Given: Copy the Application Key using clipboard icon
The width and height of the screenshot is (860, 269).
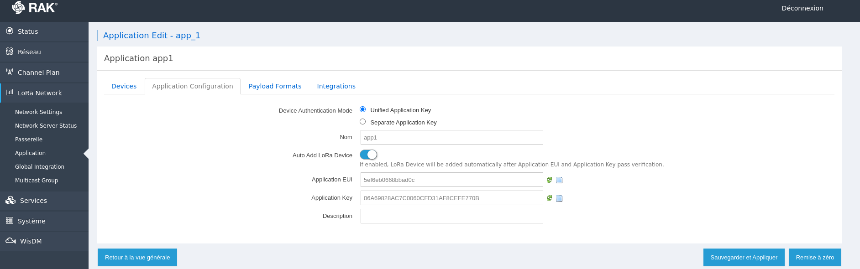Looking at the screenshot, I should click(x=559, y=198).
